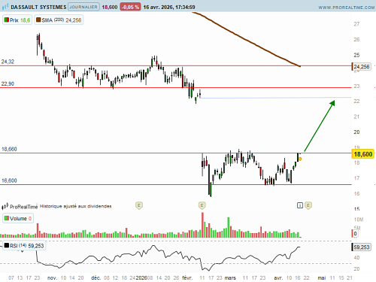Click 16 on the price axis
Viewport: 376px width, 282px height.
[x=356, y=194]
